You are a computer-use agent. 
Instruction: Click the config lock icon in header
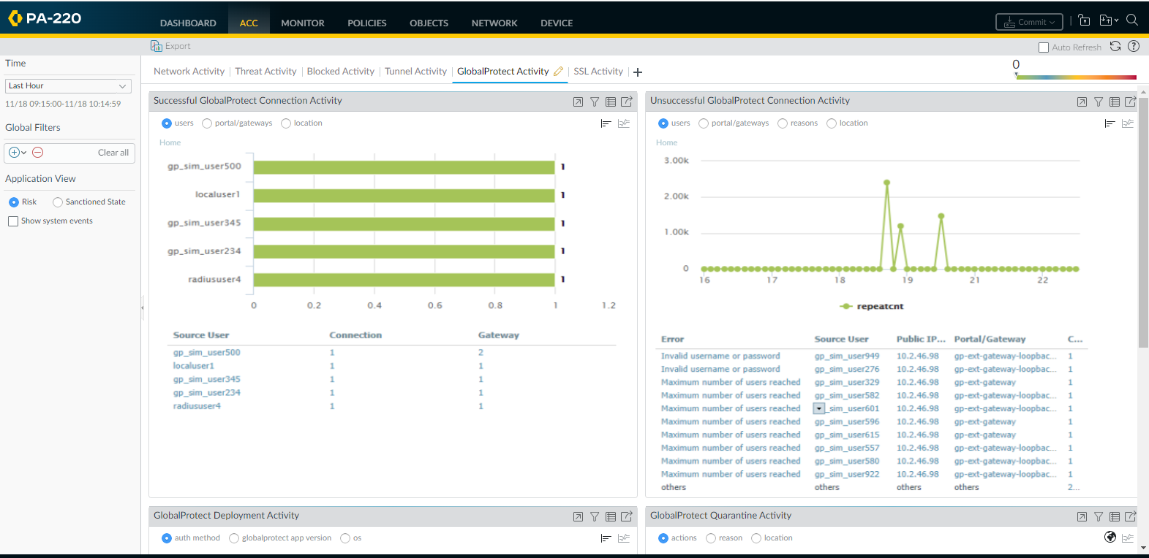point(1084,21)
